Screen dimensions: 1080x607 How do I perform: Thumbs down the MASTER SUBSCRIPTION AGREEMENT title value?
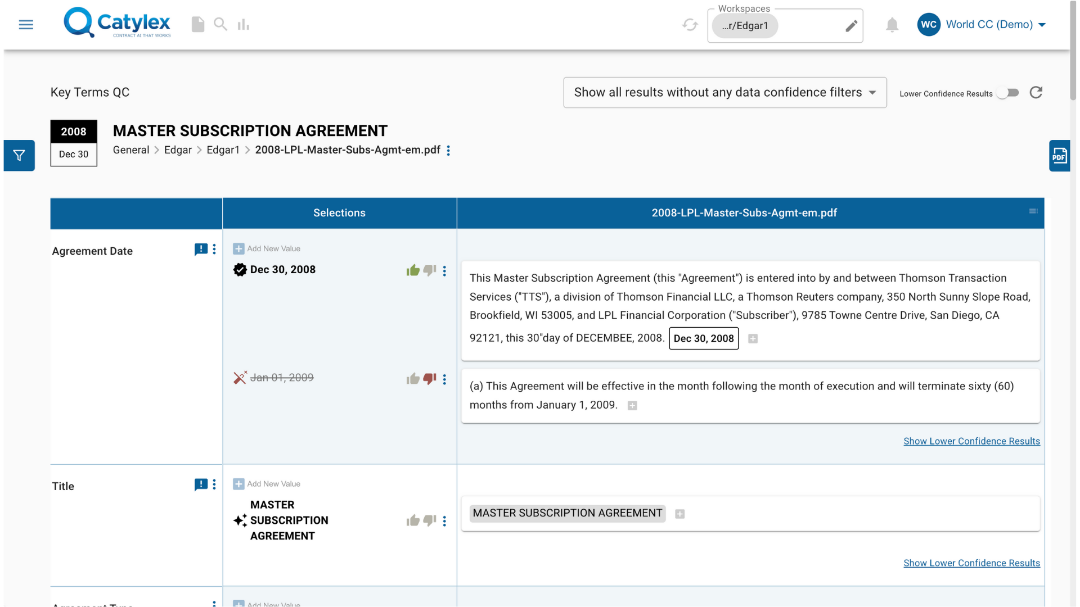click(x=430, y=520)
